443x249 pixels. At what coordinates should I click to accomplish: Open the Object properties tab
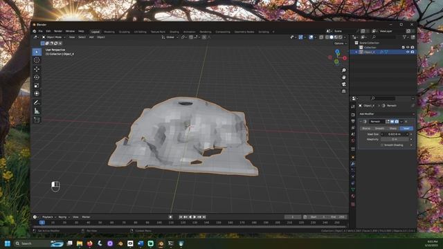pos(353,157)
